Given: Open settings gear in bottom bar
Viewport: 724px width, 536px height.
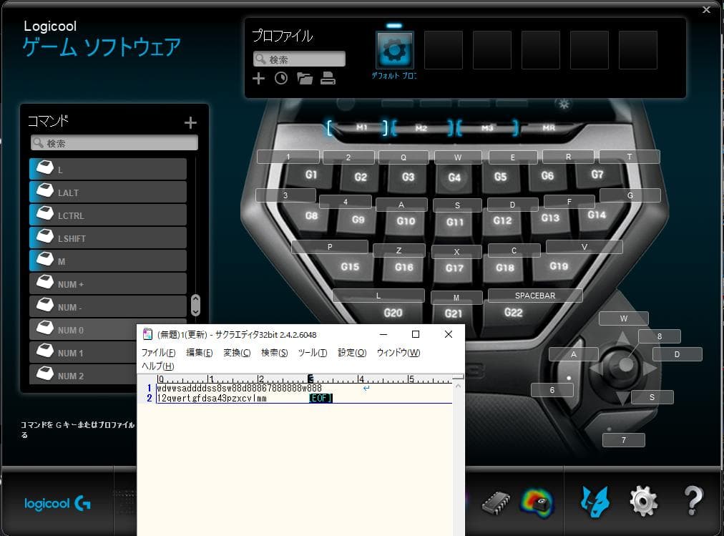Looking at the screenshot, I should click(x=643, y=501).
